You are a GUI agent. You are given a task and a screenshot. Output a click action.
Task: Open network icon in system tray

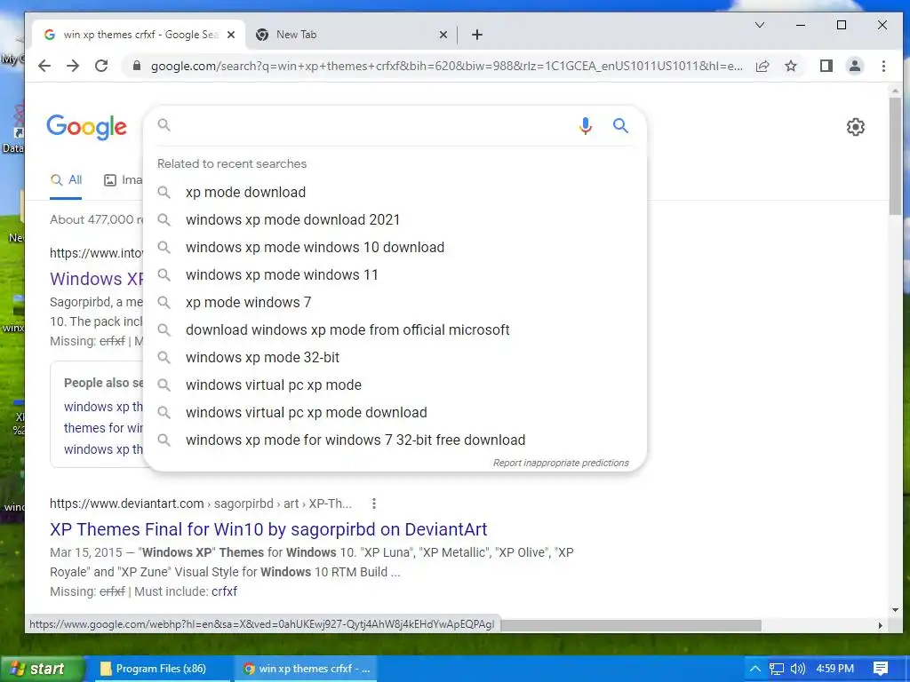(777, 669)
